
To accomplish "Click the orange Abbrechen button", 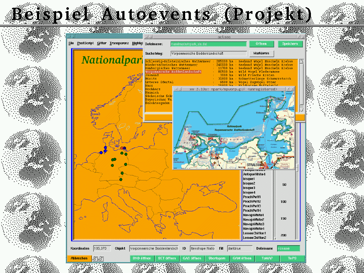I will pyautogui.click(x=79, y=258).
